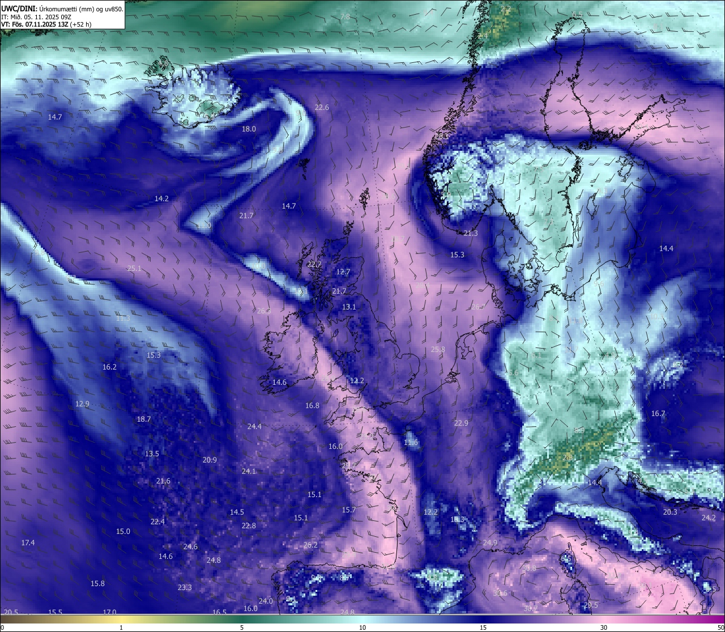Click the 10 tick on the color scale

coord(362,627)
